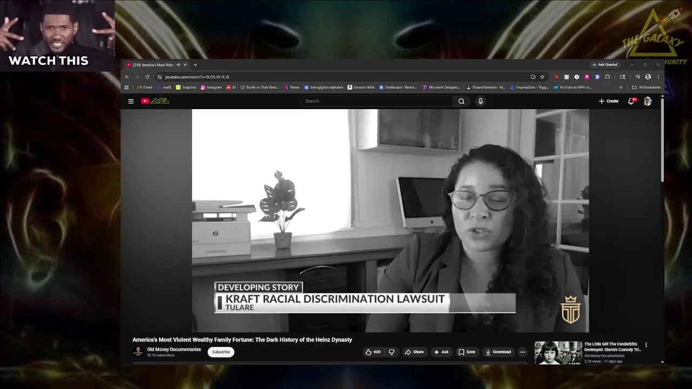Viewport: 692px width, 389px height.
Task: Open the Old Money Documentaries channel avatar
Action: (x=138, y=352)
